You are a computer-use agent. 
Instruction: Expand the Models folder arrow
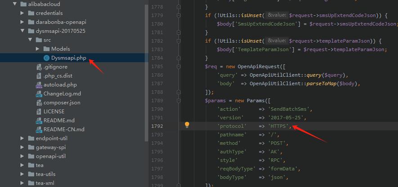pyautogui.click(x=38, y=49)
